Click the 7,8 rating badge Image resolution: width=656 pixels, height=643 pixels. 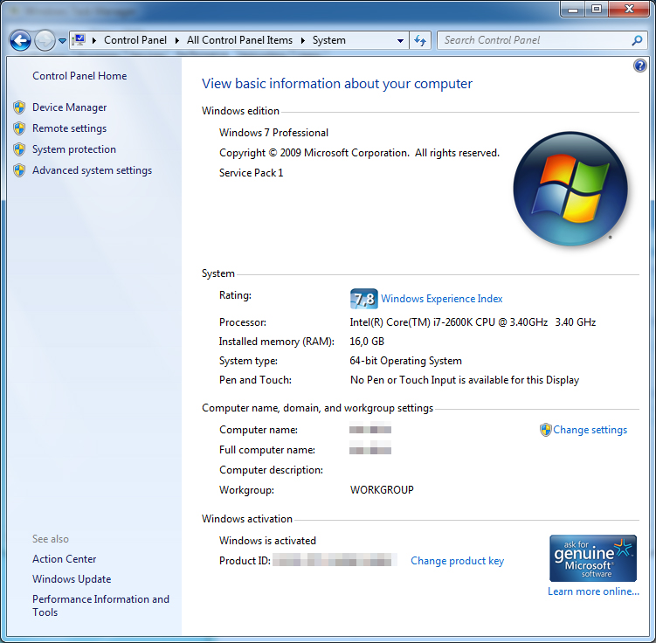point(363,299)
